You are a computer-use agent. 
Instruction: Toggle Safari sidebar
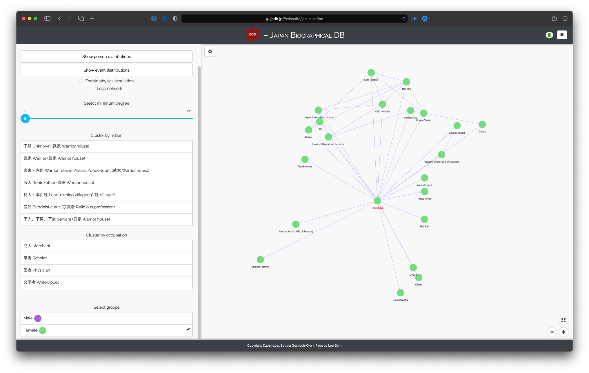(47, 19)
